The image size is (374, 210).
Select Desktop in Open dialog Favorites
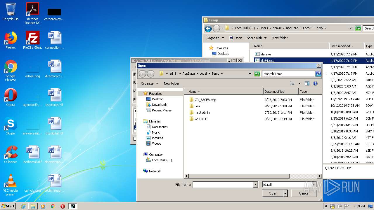point(155,99)
